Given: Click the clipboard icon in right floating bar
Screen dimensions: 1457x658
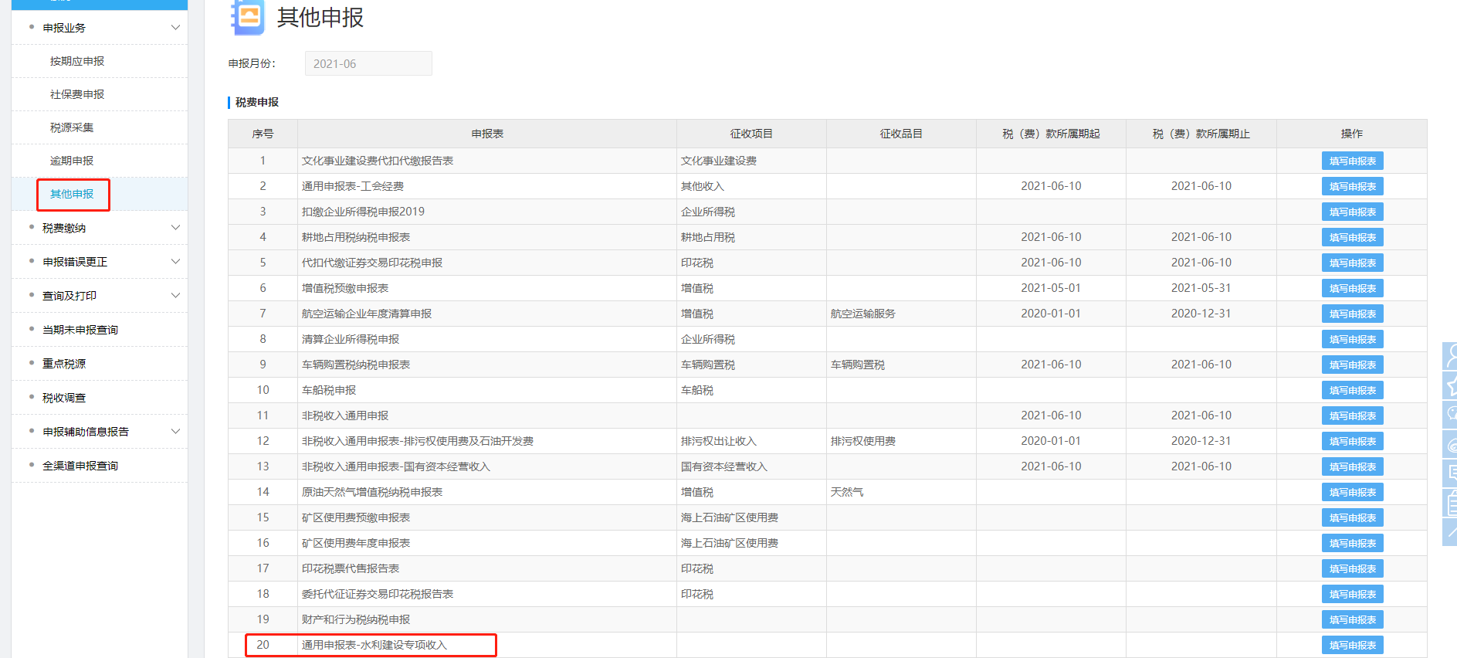Looking at the screenshot, I should (1450, 503).
